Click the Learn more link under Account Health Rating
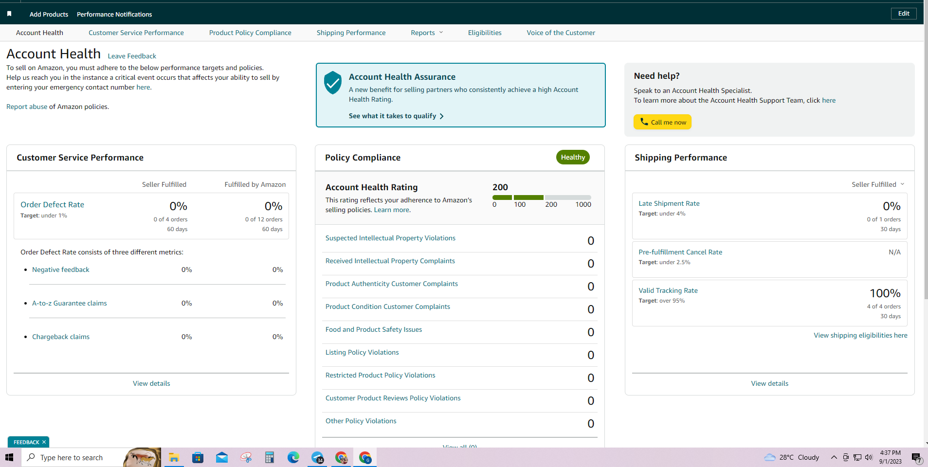The image size is (928, 467). click(392, 210)
